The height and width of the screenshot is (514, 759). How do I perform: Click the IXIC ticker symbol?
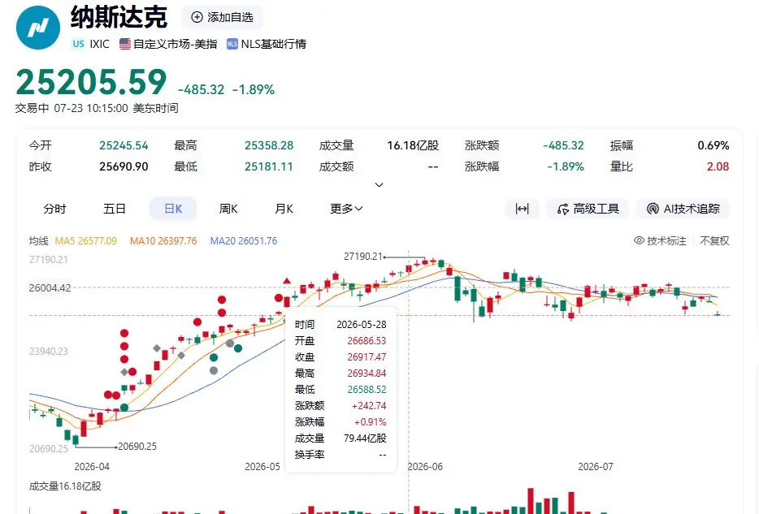pos(99,44)
